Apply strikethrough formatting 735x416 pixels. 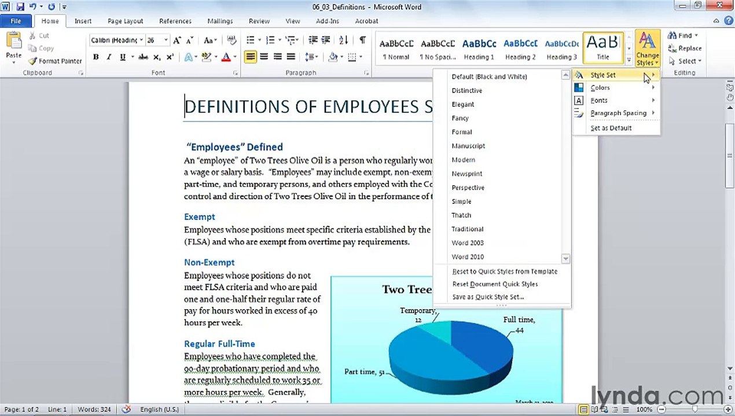tap(143, 57)
